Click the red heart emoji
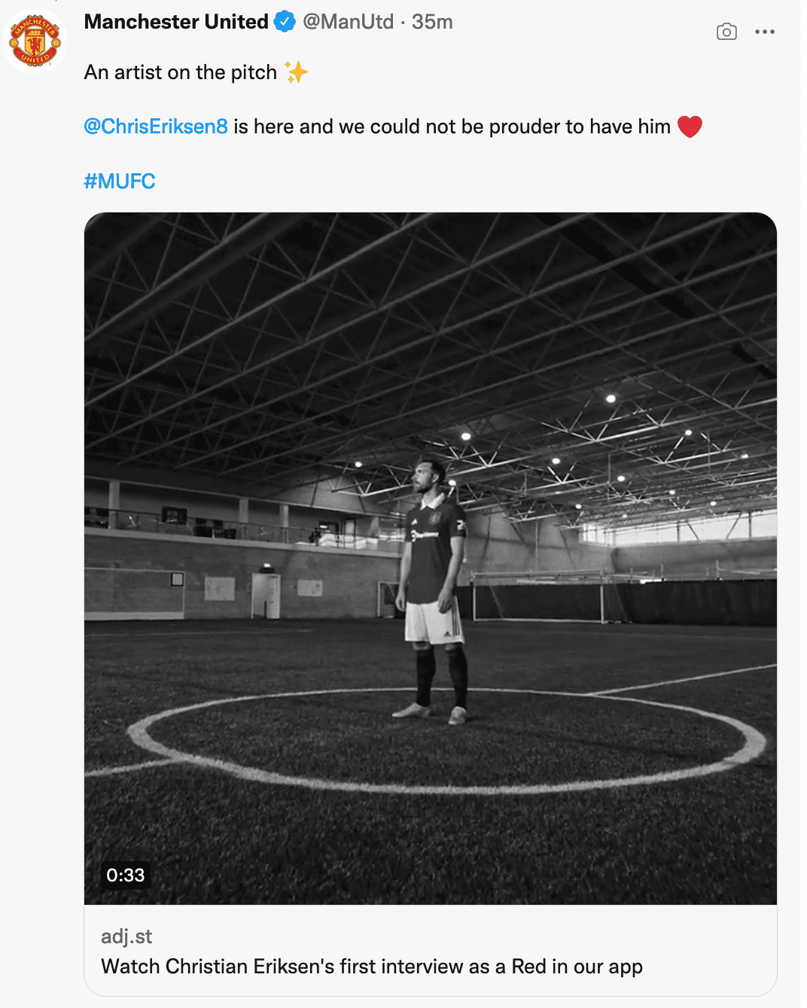 click(690, 127)
